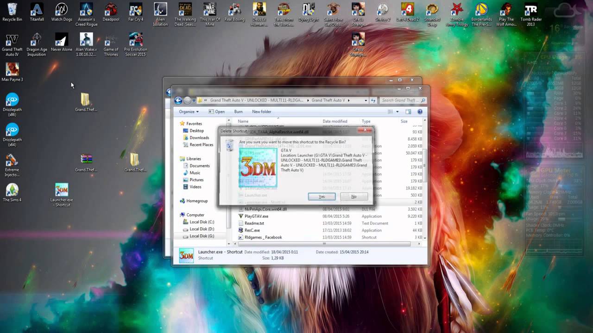Open the Recycle Bin desktop icon
Screen dimensions: 593x333
click(x=12, y=12)
